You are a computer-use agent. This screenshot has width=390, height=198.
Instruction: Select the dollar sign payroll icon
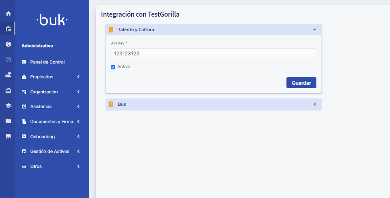click(8, 44)
